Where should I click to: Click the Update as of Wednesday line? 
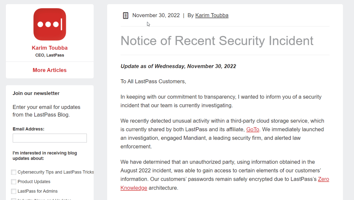click(178, 66)
